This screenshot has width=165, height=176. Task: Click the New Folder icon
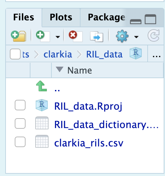pos(18,36)
